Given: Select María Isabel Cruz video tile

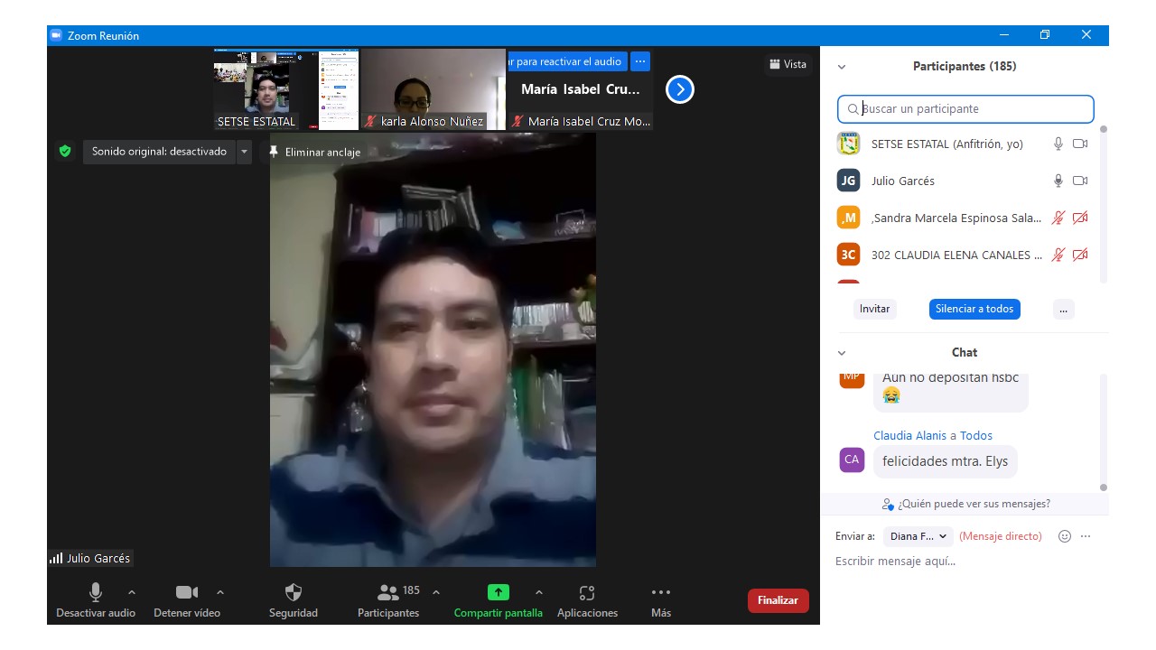Looking at the screenshot, I should tap(581, 89).
